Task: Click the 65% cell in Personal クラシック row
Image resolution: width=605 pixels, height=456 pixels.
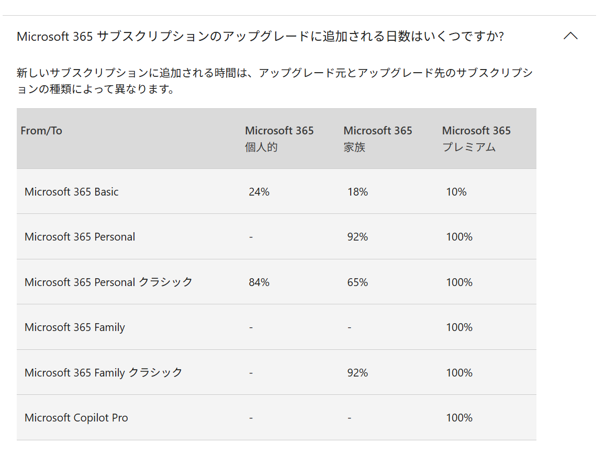Action: point(357,282)
